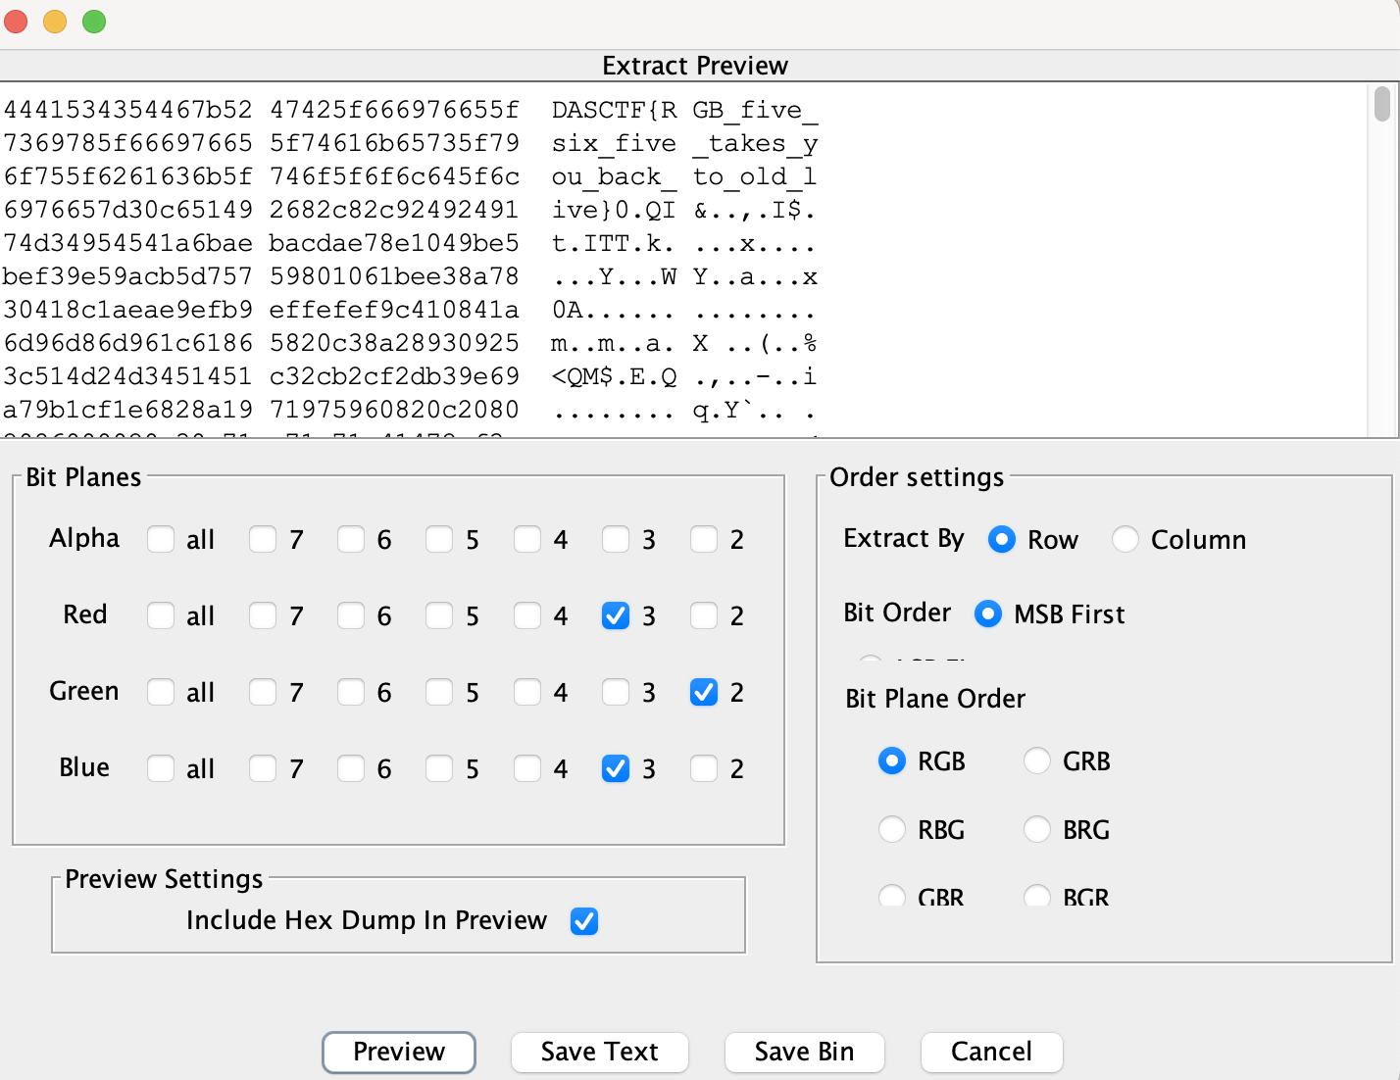The width and height of the screenshot is (1400, 1080).
Task: Enable Green bit plane 7
Action: [263, 692]
